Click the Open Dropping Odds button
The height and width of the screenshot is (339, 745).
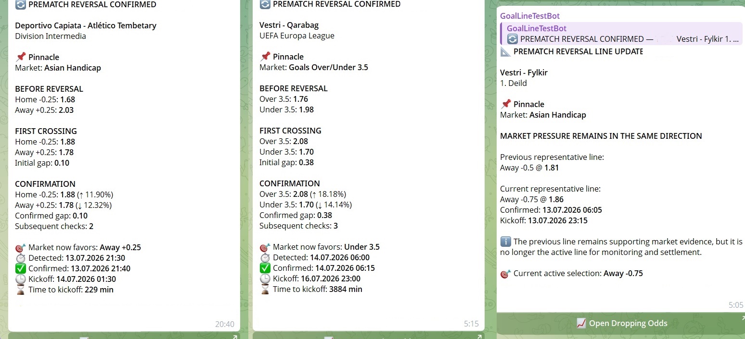621,323
